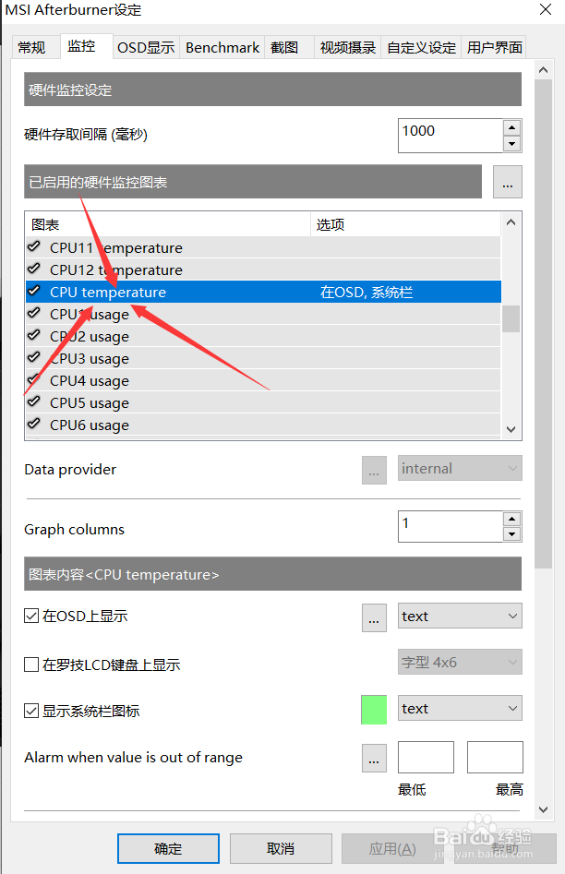The image size is (565, 874).
Task: Decrease hardware polling interval with down arrow
Action: [x=512, y=144]
